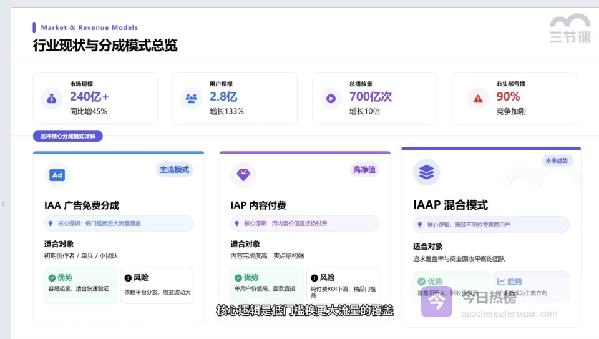
Task: Click the 90% loss figure
Action: 508,97
